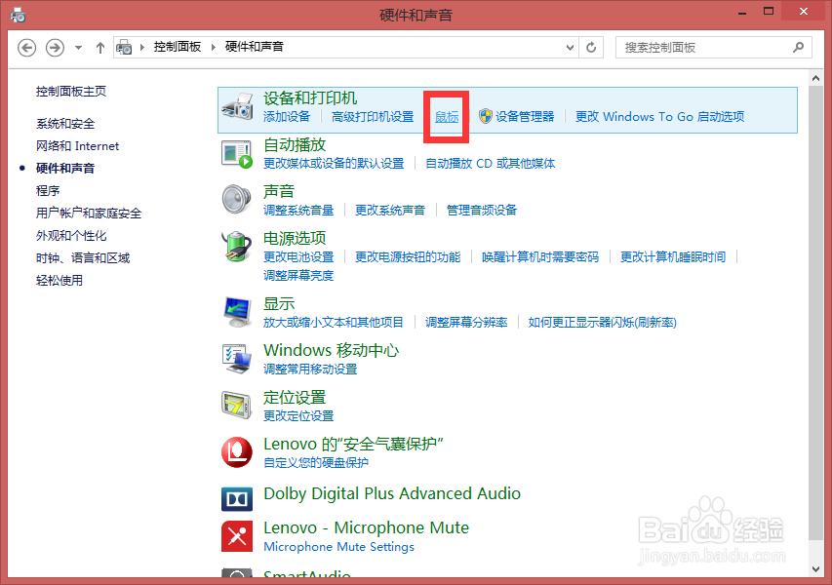This screenshot has width=832, height=585.
Task: Click 更改电源按钮的功能
Action: [x=408, y=256]
